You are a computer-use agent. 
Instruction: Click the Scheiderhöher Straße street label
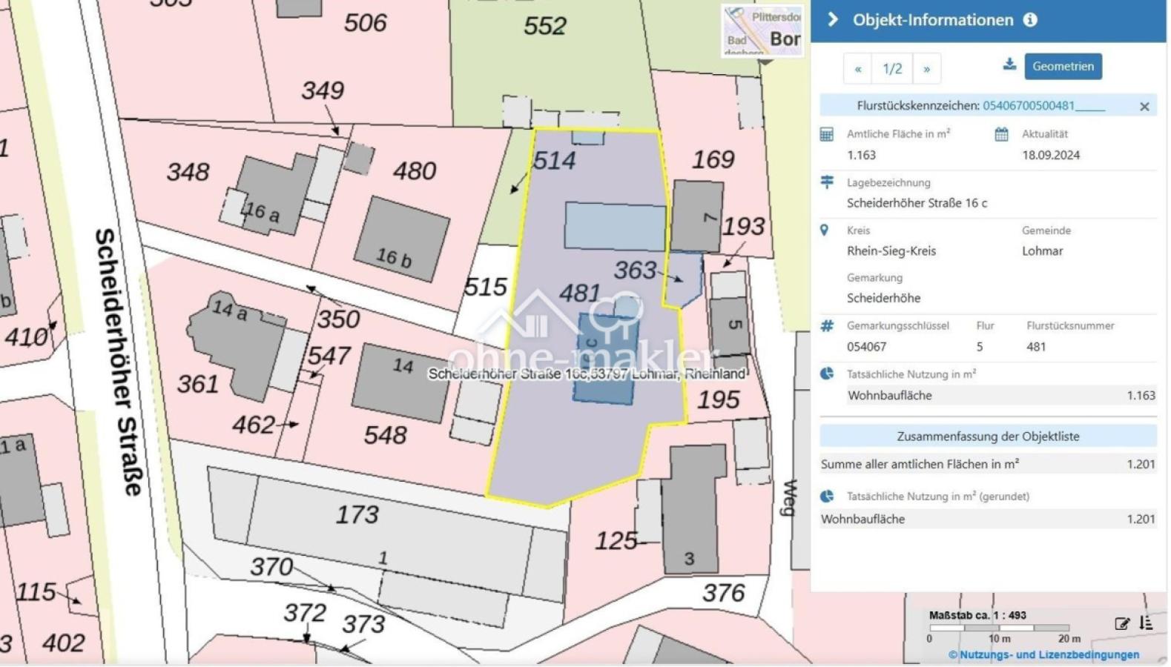(117, 361)
